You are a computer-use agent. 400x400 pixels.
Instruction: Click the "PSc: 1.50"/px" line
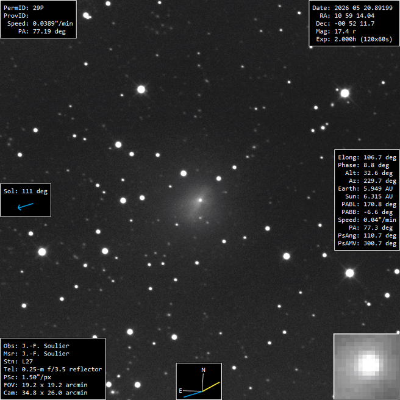[x=27, y=377]
